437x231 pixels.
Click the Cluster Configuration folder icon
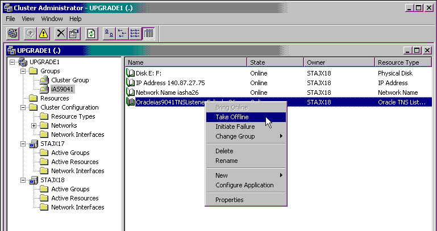34,107
